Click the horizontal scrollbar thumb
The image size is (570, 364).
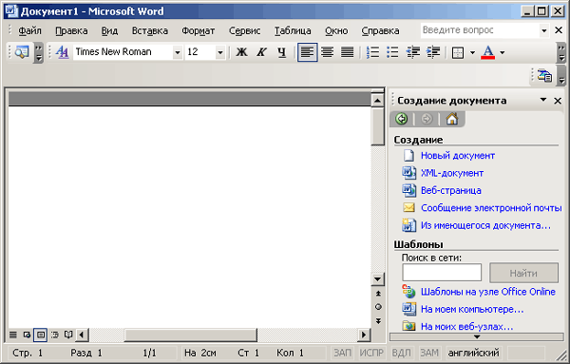(x=191, y=335)
